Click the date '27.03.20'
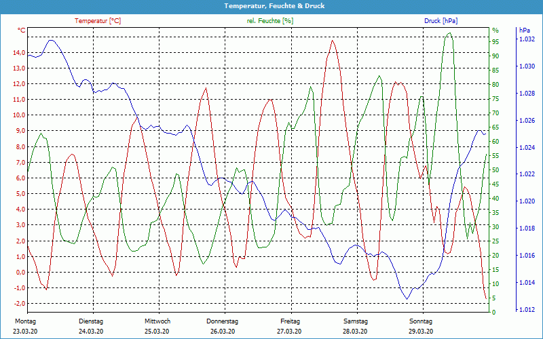This screenshot has width=543, height=339. (x=289, y=332)
